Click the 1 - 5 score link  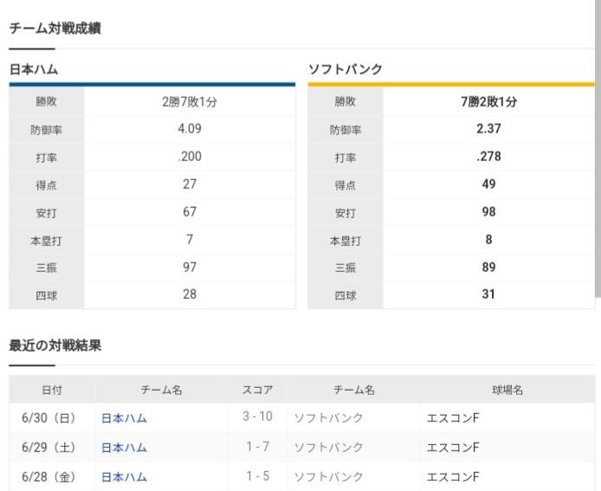(257, 476)
